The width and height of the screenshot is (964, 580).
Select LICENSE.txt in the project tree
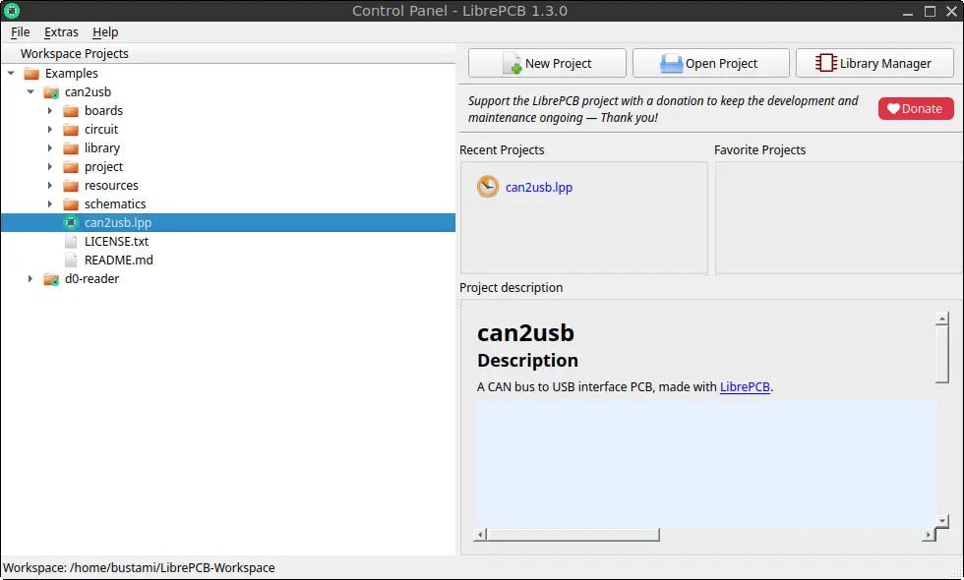pyautogui.click(x=116, y=242)
